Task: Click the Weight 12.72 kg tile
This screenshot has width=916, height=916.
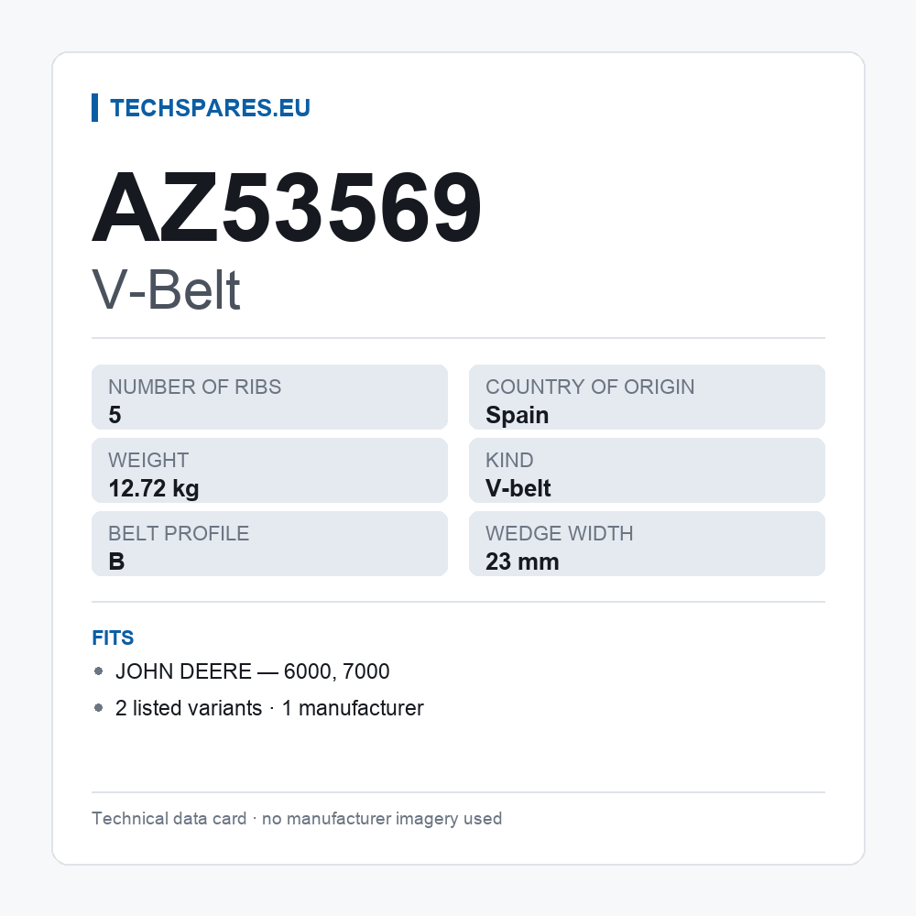Action: click(x=269, y=470)
